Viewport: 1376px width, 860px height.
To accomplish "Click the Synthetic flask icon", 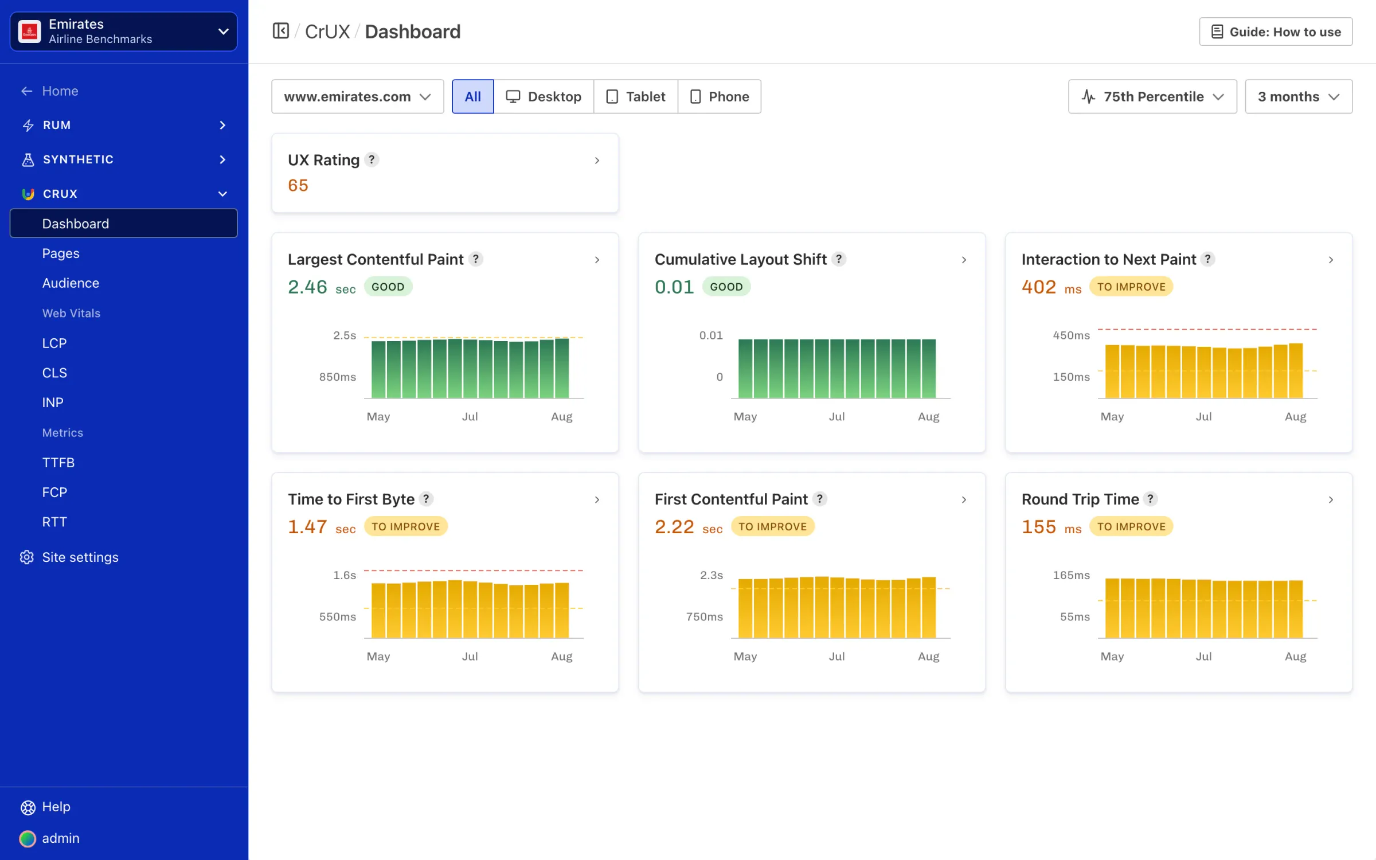I will click(28, 160).
